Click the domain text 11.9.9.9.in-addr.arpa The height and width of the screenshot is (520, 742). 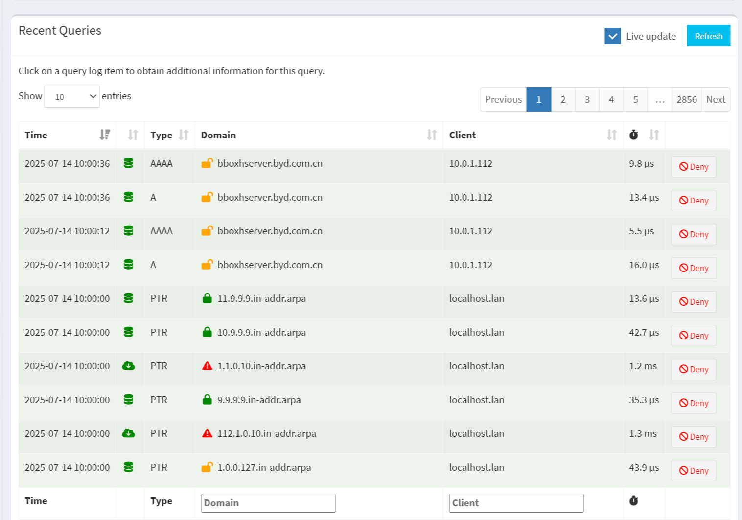click(262, 298)
